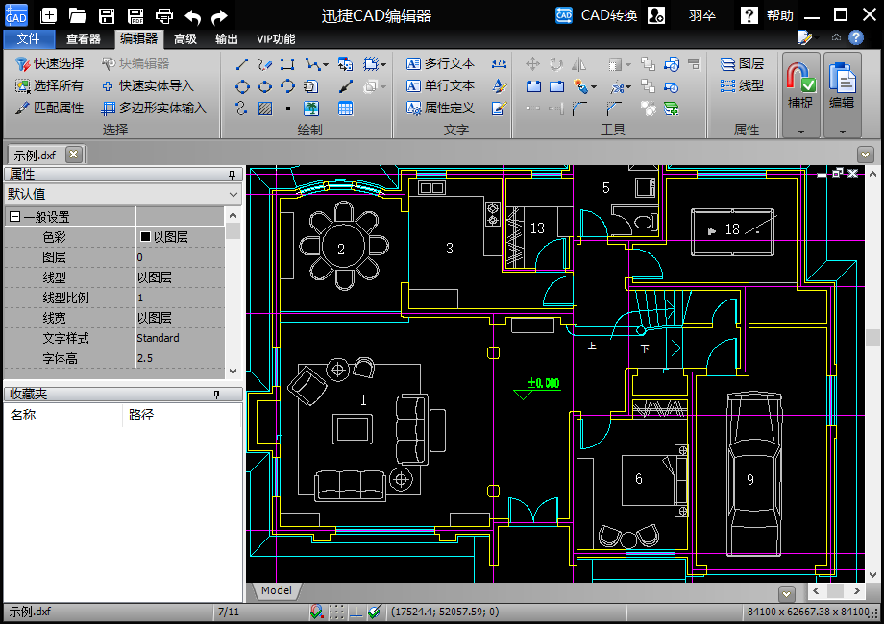Open the 文件 menu
This screenshot has width=884, height=624.
(x=29, y=39)
